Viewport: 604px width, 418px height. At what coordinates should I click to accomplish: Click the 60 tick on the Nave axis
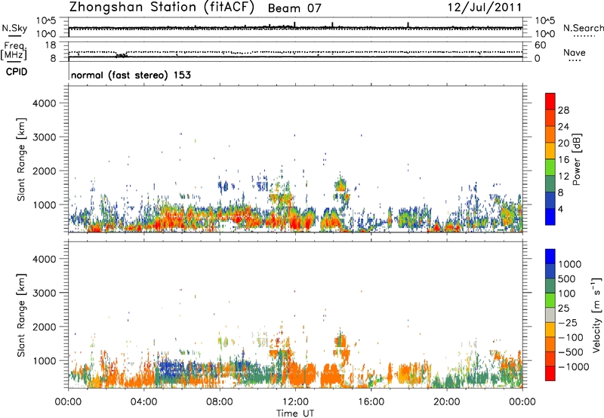point(540,45)
